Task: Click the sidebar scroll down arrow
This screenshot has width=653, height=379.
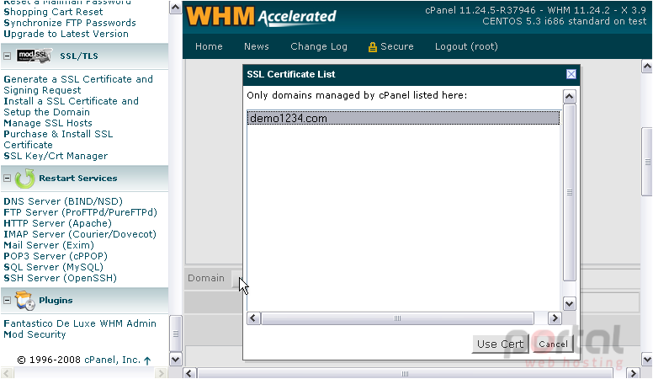Action: pyautogui.click(x=175, y=359)
